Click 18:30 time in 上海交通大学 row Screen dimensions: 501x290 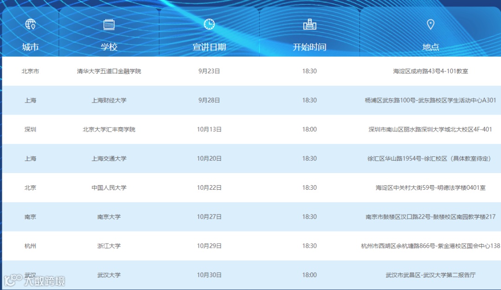pyautogui.click(x=309, y=159)
